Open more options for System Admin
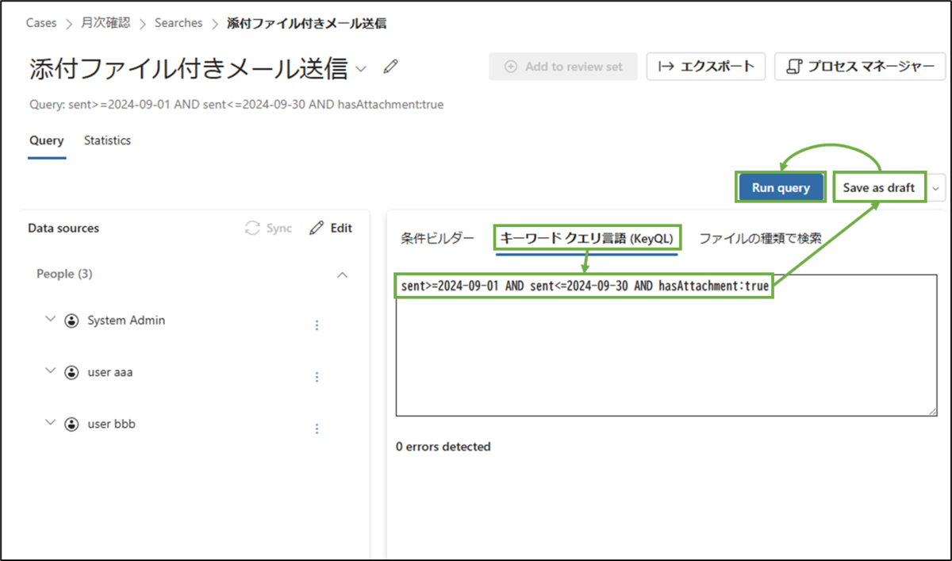This screenshot has height=561, width=952. (x=317, y=325)
